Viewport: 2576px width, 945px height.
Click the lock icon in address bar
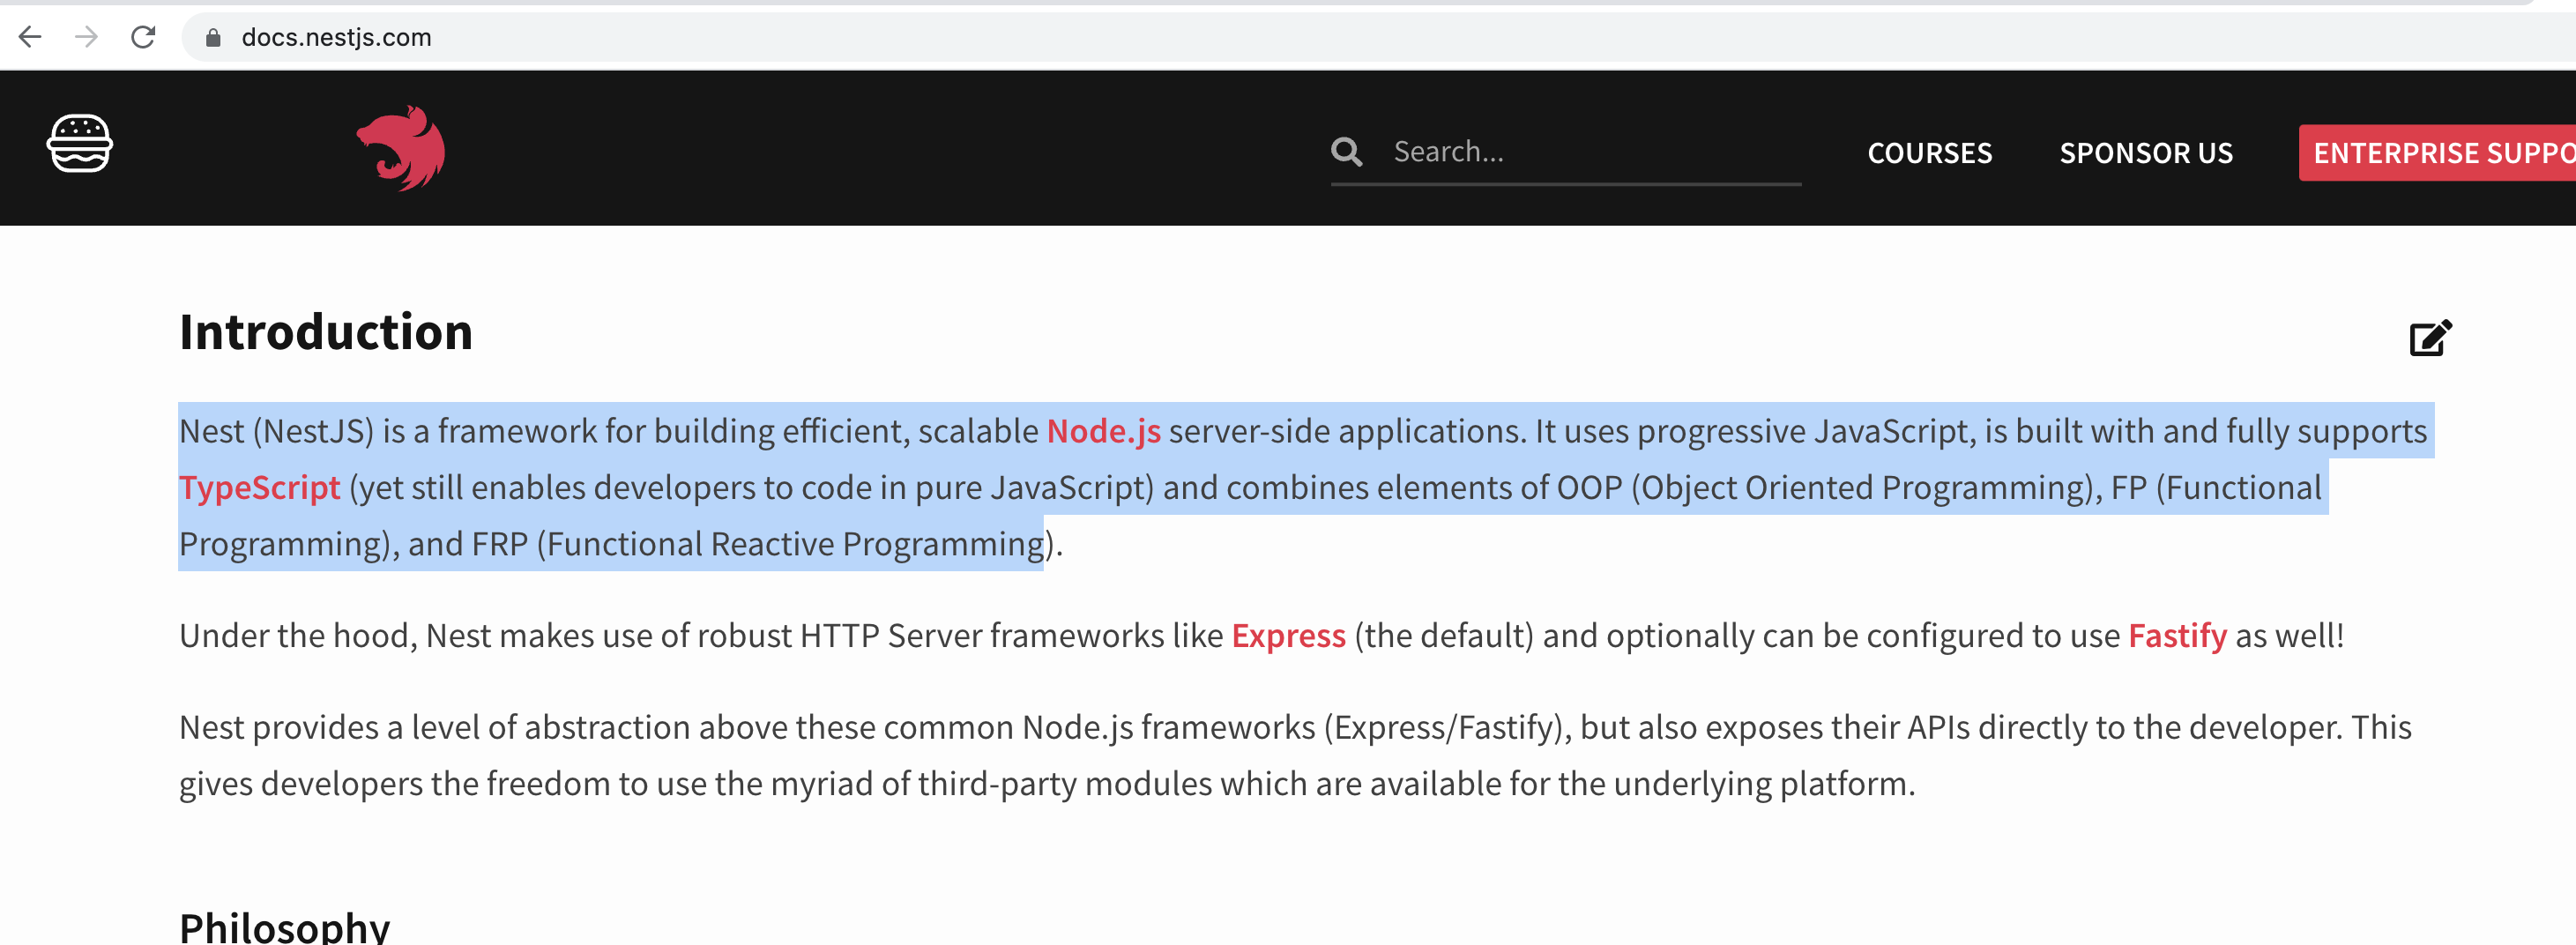click(x=212, y=38)
